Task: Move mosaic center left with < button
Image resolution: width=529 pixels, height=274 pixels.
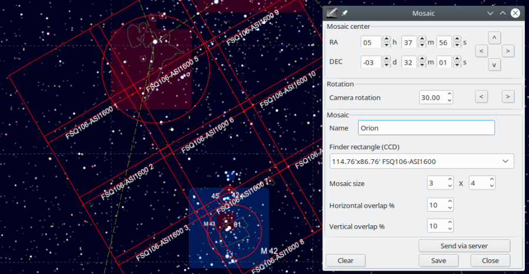Action: click(481, 51)
